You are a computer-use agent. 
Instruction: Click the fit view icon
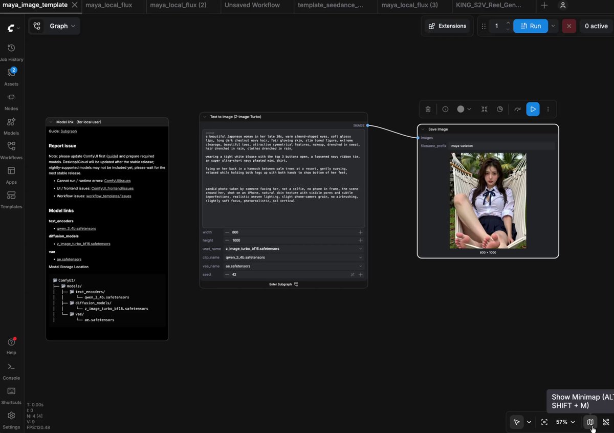click(x=544, y=422)
